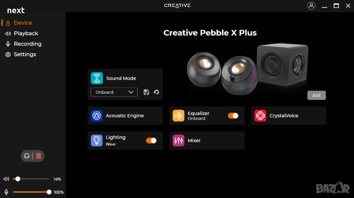
Task: Expand the Onboard sound mode dropdown
Action: click(114, 92)
